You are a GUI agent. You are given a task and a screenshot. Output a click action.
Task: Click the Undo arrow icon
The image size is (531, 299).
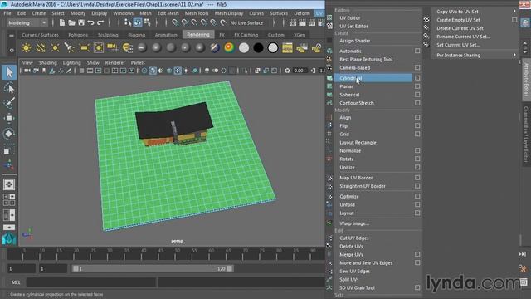(90, 22)
